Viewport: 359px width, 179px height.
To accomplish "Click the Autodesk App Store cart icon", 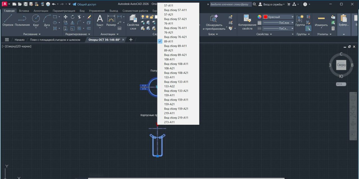I will click(289, 4).
